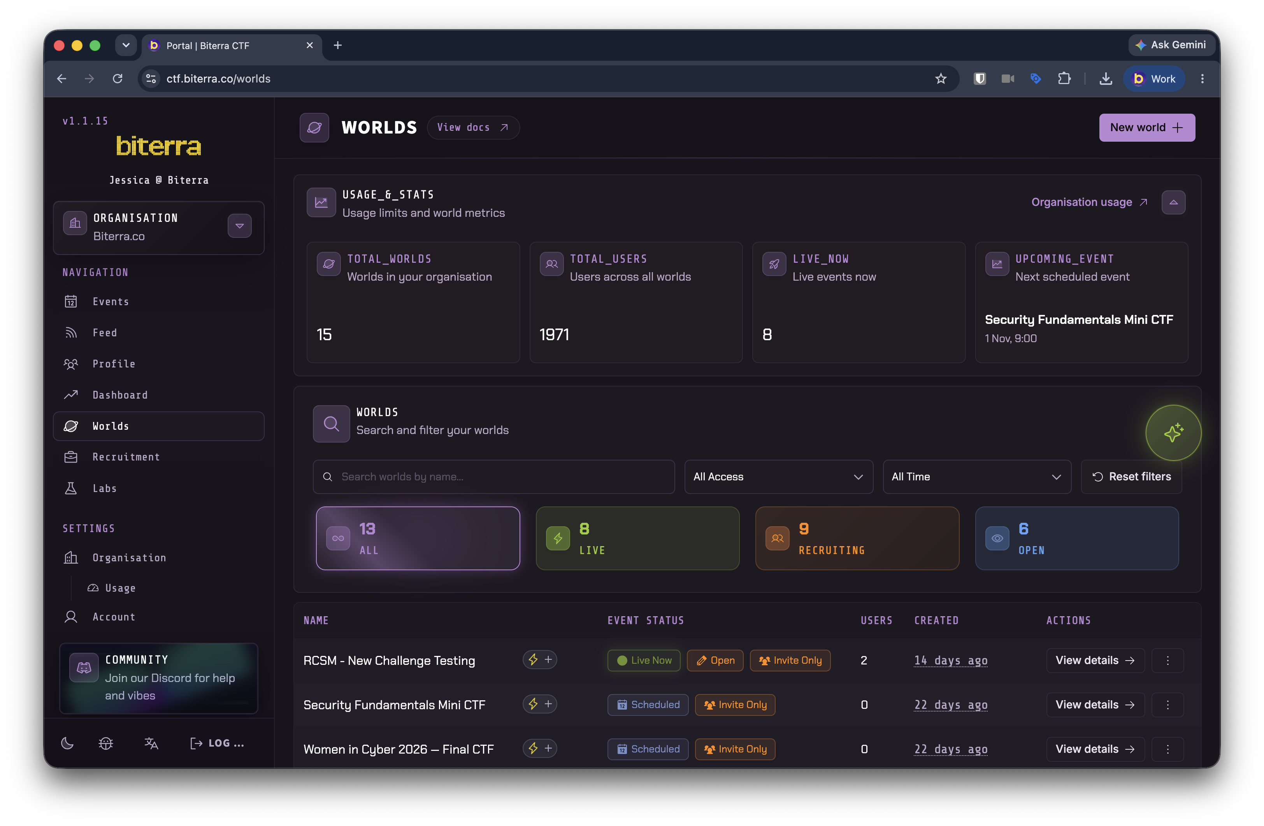Filter worlds by the 9 Recruiting card

[x=857, y=538]
